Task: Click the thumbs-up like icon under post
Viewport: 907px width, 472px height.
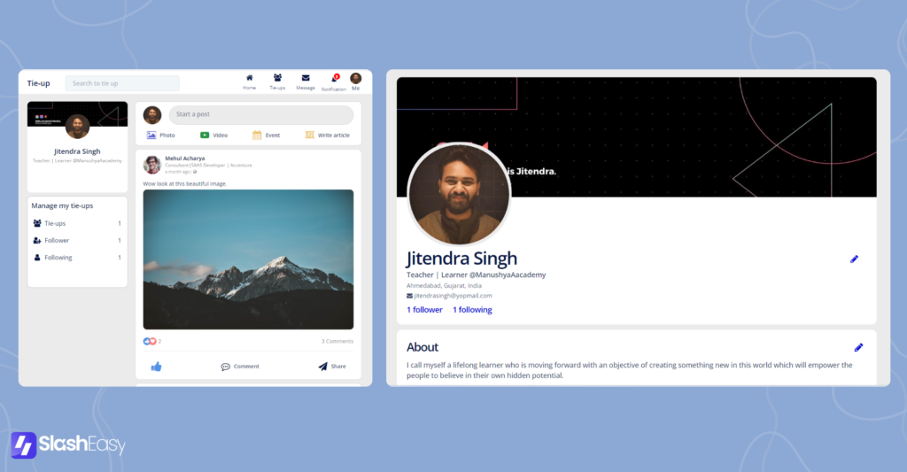Action: (157, 367)
